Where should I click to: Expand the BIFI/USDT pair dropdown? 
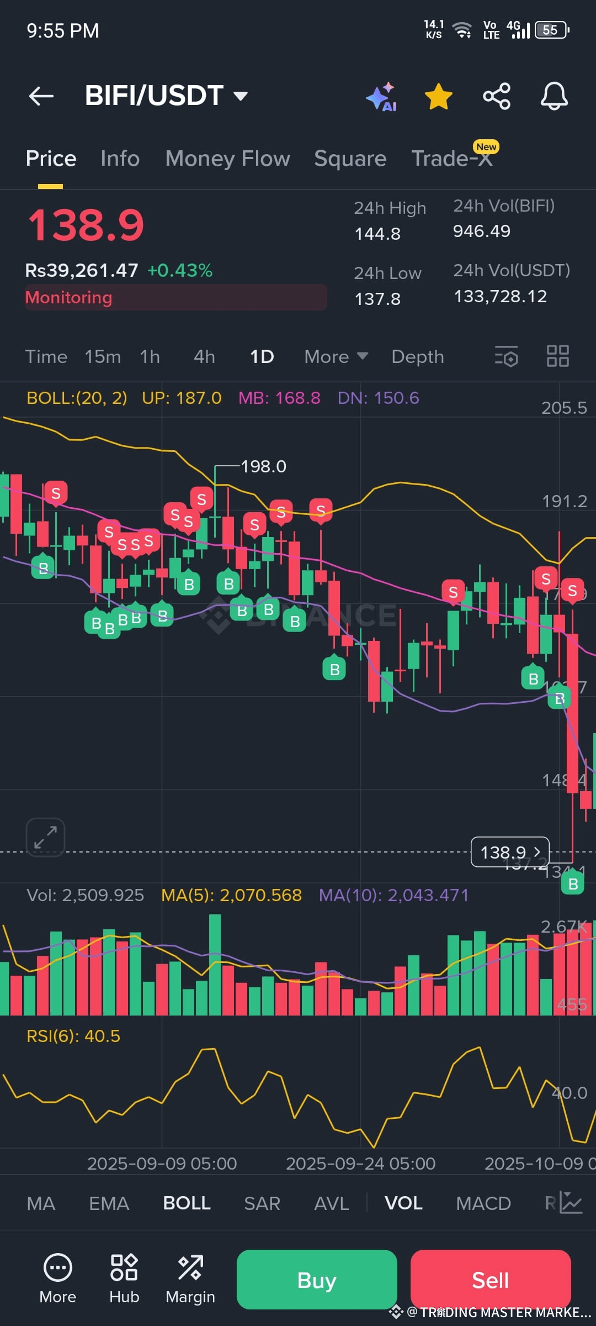pos(166,96)
